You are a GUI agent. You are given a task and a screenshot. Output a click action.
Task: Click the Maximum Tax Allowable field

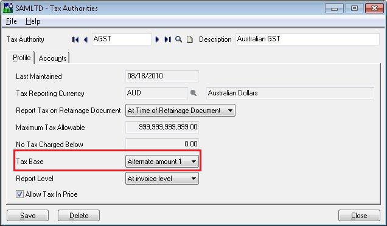coord(162,127)
